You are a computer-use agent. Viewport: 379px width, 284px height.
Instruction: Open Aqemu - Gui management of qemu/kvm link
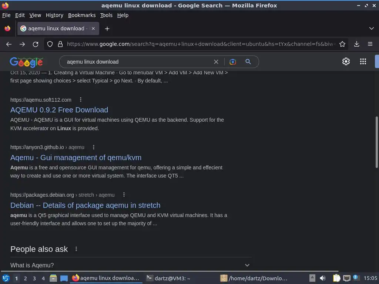76,158
